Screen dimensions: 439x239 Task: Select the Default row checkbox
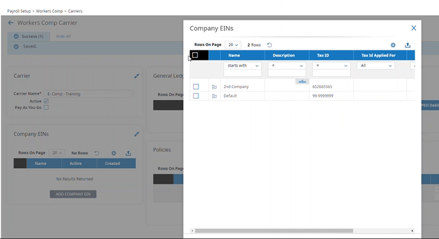pos(196,96)
